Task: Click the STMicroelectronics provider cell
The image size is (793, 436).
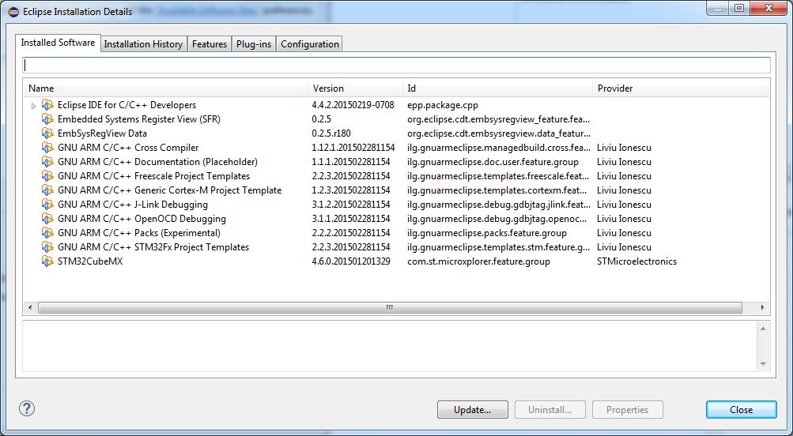Action: (636, 261)
